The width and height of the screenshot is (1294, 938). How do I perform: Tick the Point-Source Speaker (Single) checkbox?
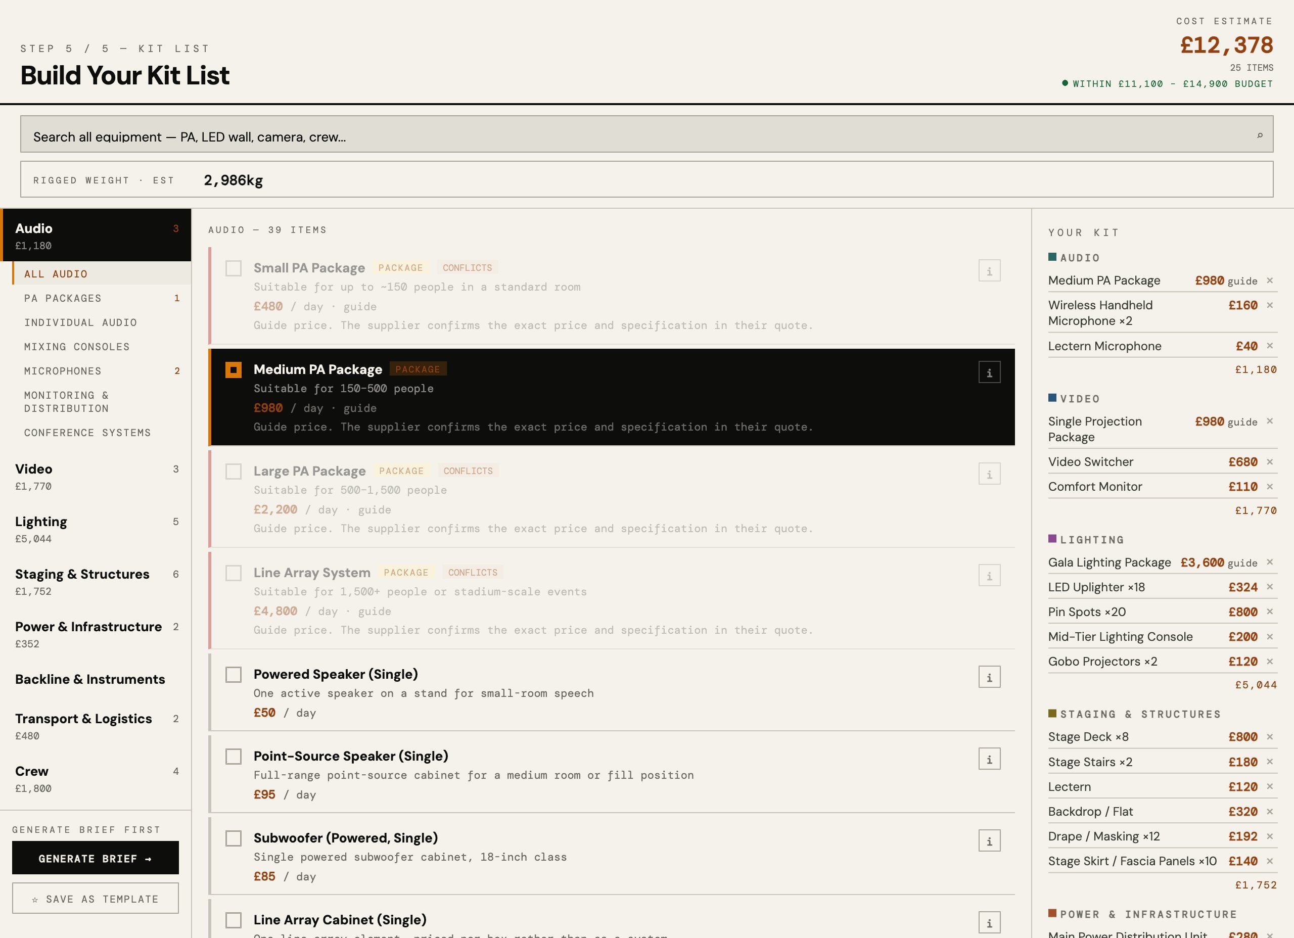click(x=234, y=757)
